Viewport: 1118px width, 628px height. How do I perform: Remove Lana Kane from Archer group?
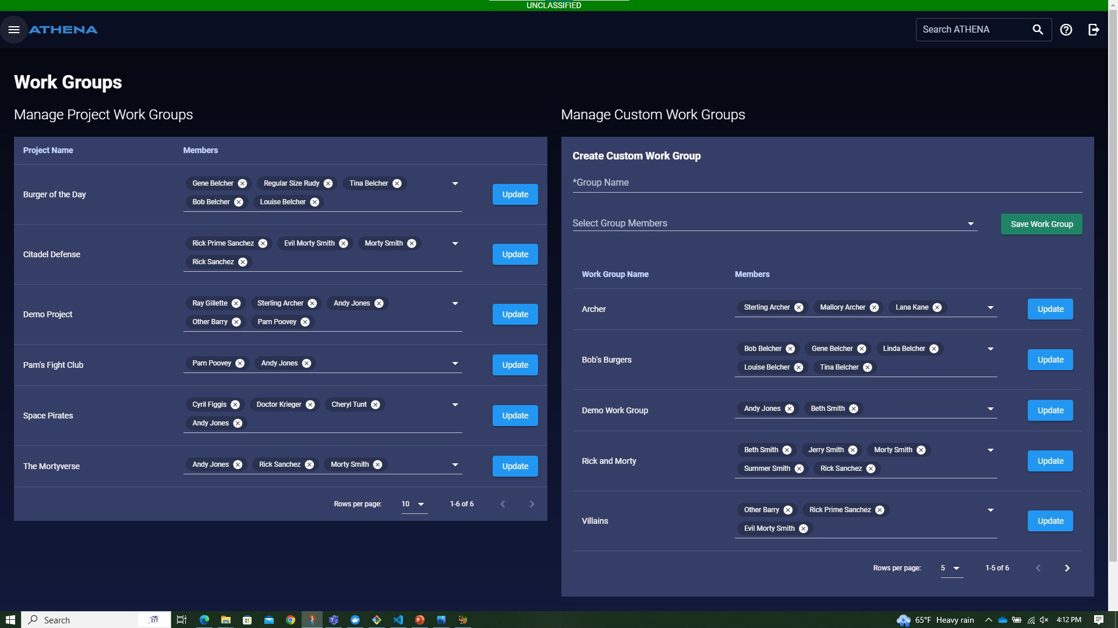coord(937,307)
